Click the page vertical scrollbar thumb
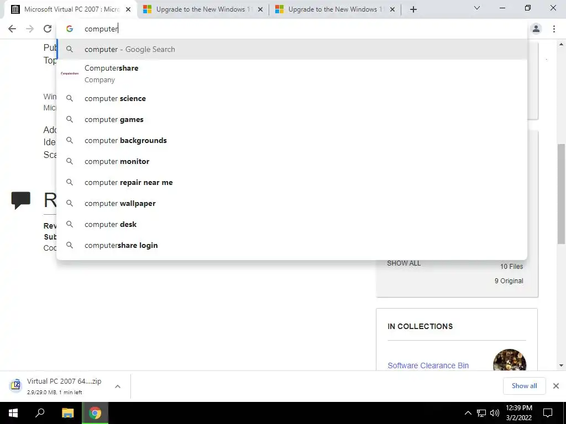 pos(561,194)
